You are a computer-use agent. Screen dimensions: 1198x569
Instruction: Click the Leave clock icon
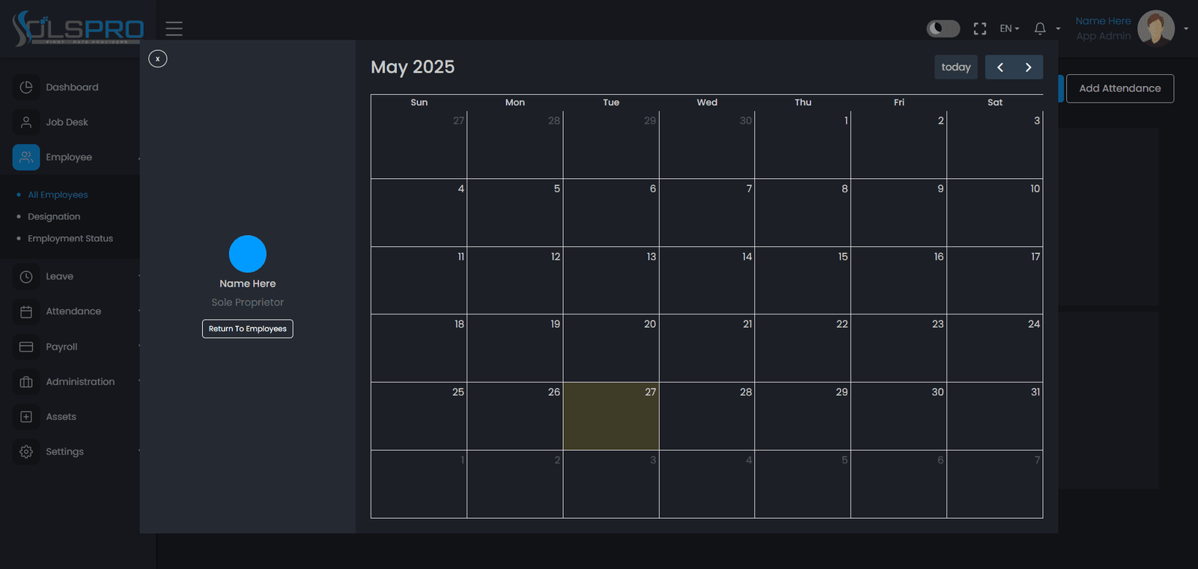pos(26,276)
